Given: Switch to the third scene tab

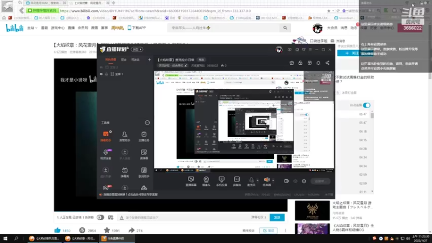Looking at the screenshot, I should pos(136,59).
